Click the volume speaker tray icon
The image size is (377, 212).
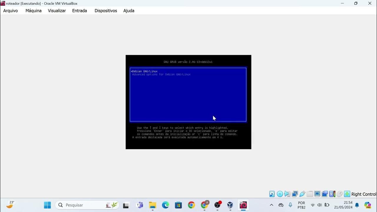pos(320,205)
